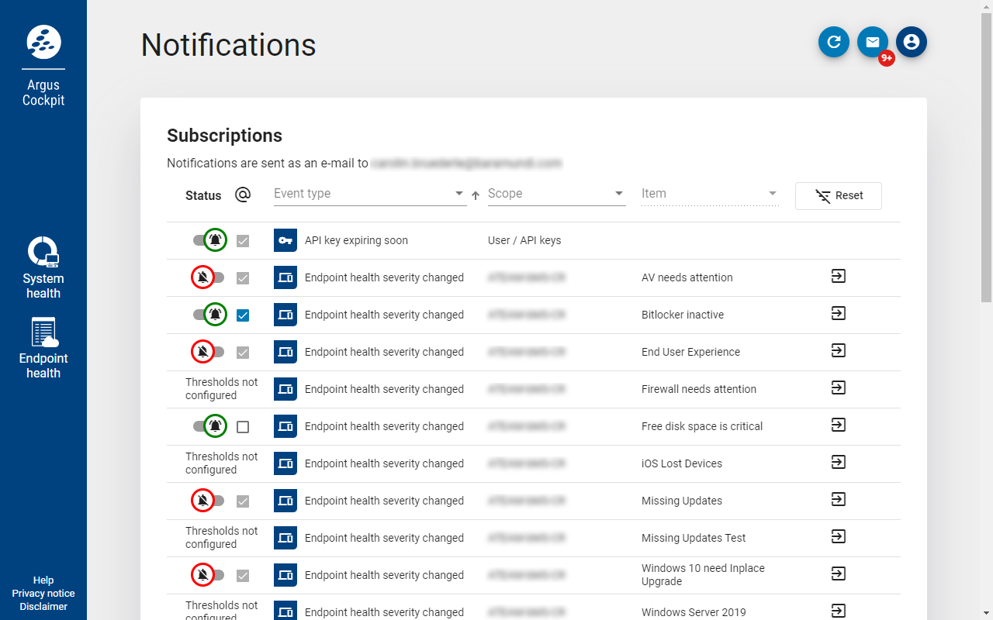Image resolution: width=993 pixels, height=620 pixels.
Task: Open Bitlocker inactive item via arrow icon
Action: pyautogui.click(x=838, y=314)
